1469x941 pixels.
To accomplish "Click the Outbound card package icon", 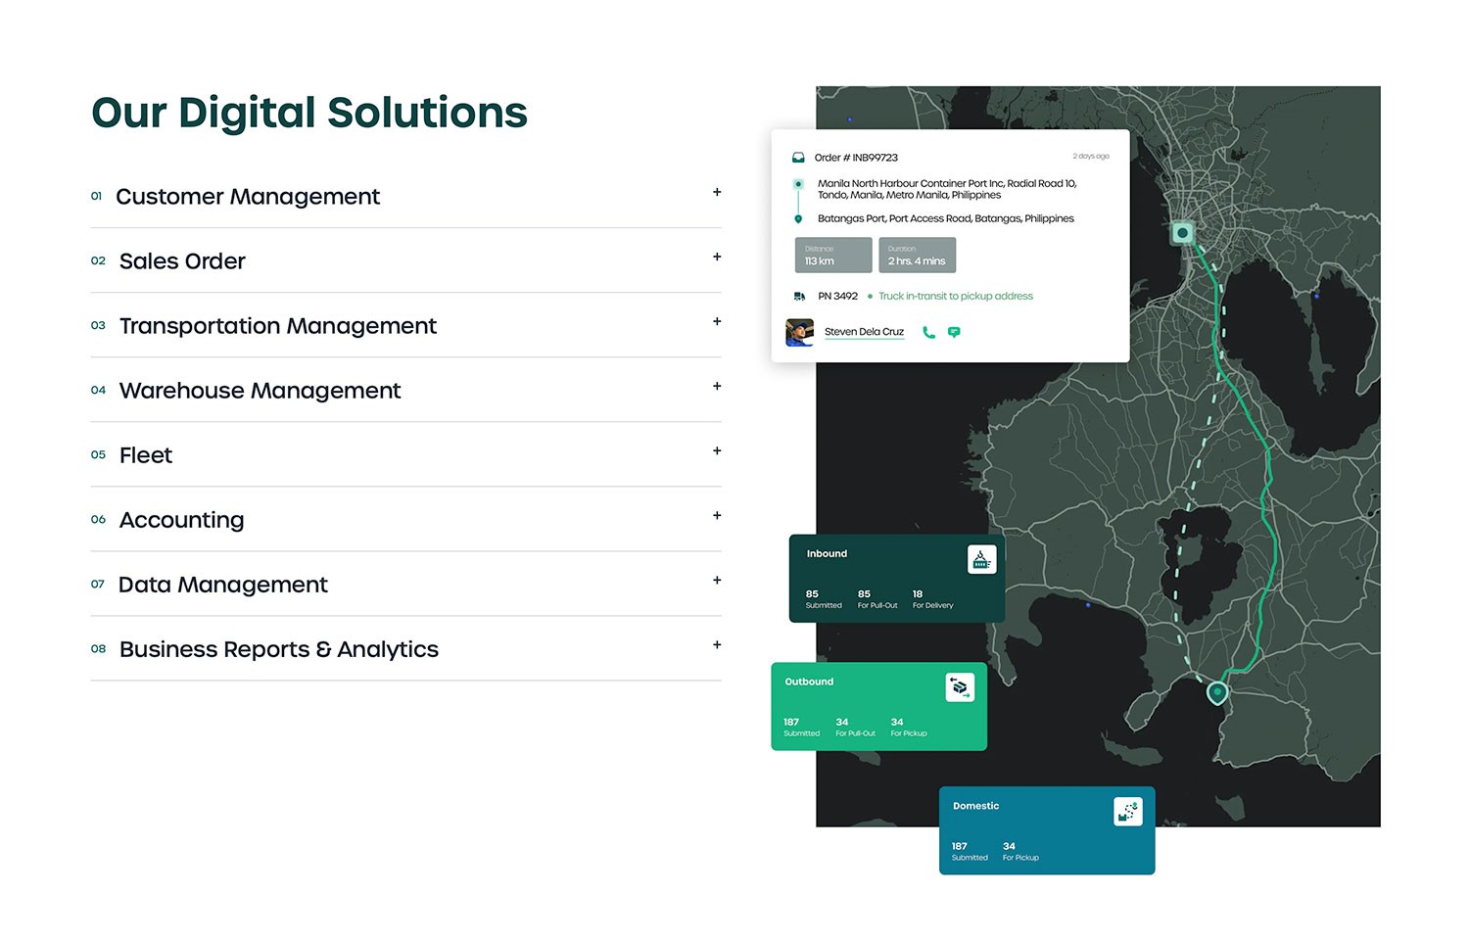I will [x=960, y=687].
